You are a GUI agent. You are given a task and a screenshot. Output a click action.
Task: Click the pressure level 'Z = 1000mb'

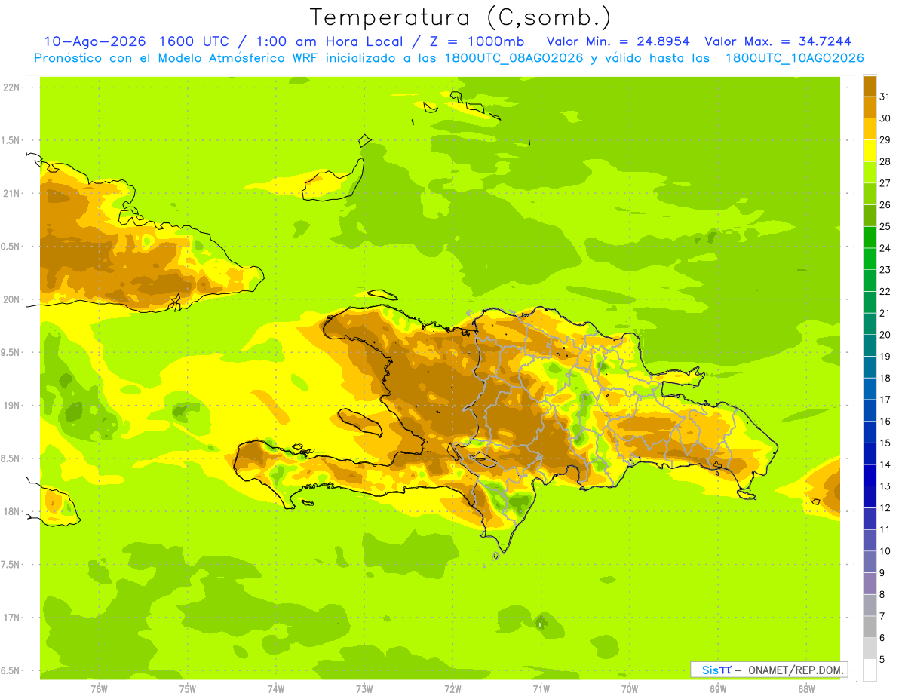coord(477,41)
